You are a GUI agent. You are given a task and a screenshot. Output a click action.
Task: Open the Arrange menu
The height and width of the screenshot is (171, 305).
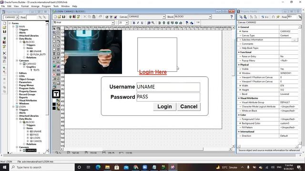tap(35, 6)
